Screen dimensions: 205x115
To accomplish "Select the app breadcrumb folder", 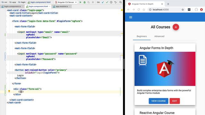I will [13, 2].
